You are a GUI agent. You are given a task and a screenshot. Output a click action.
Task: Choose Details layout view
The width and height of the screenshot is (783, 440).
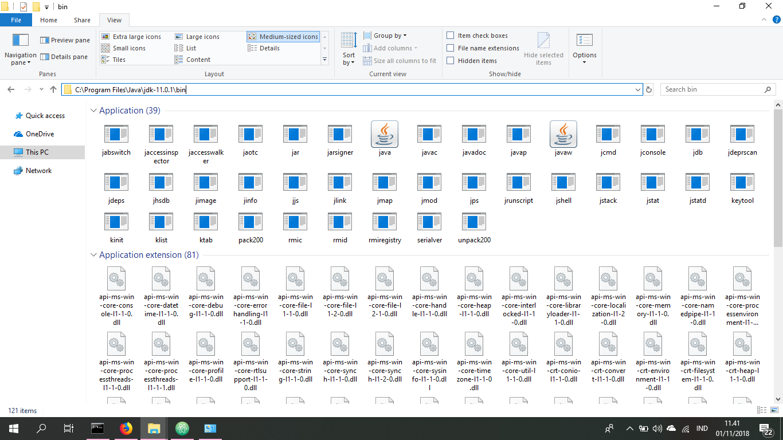(x=264, y=48)
